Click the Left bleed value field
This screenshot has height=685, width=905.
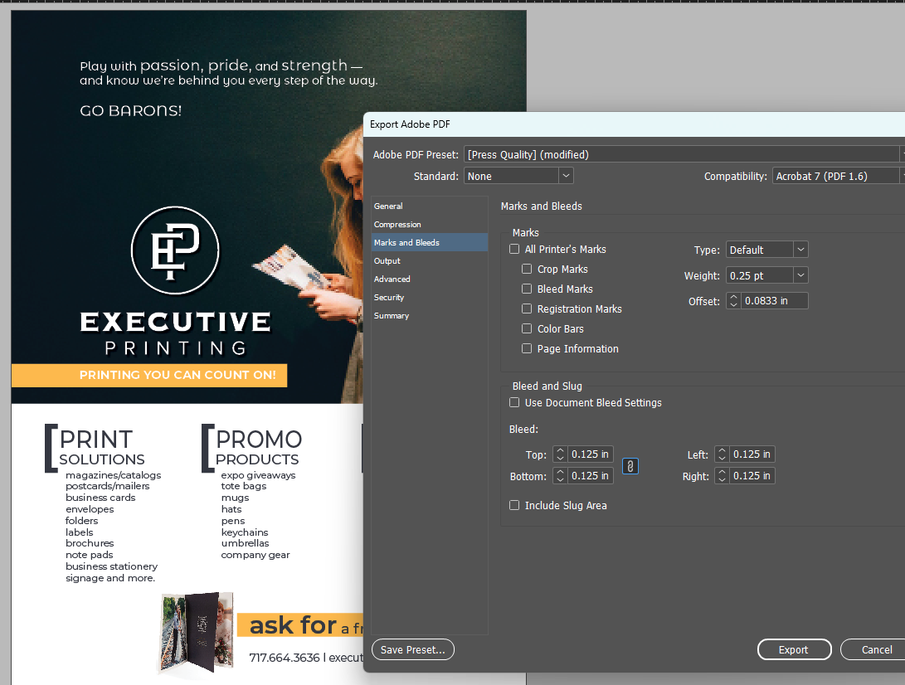click(x=752, y=454)
